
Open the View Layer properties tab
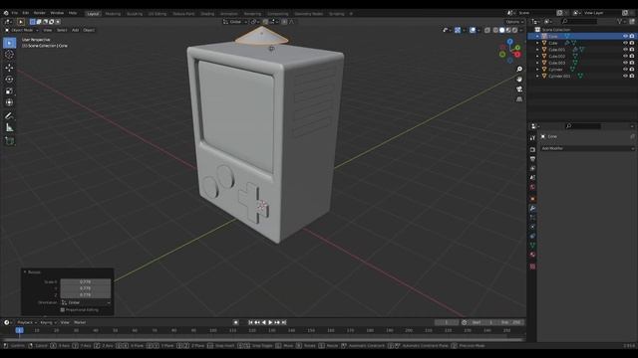tap(532, 168)
